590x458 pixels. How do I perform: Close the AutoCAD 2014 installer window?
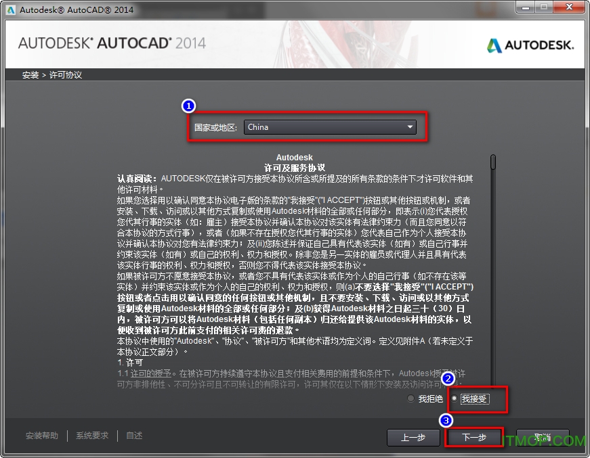(x=569, y=7)
